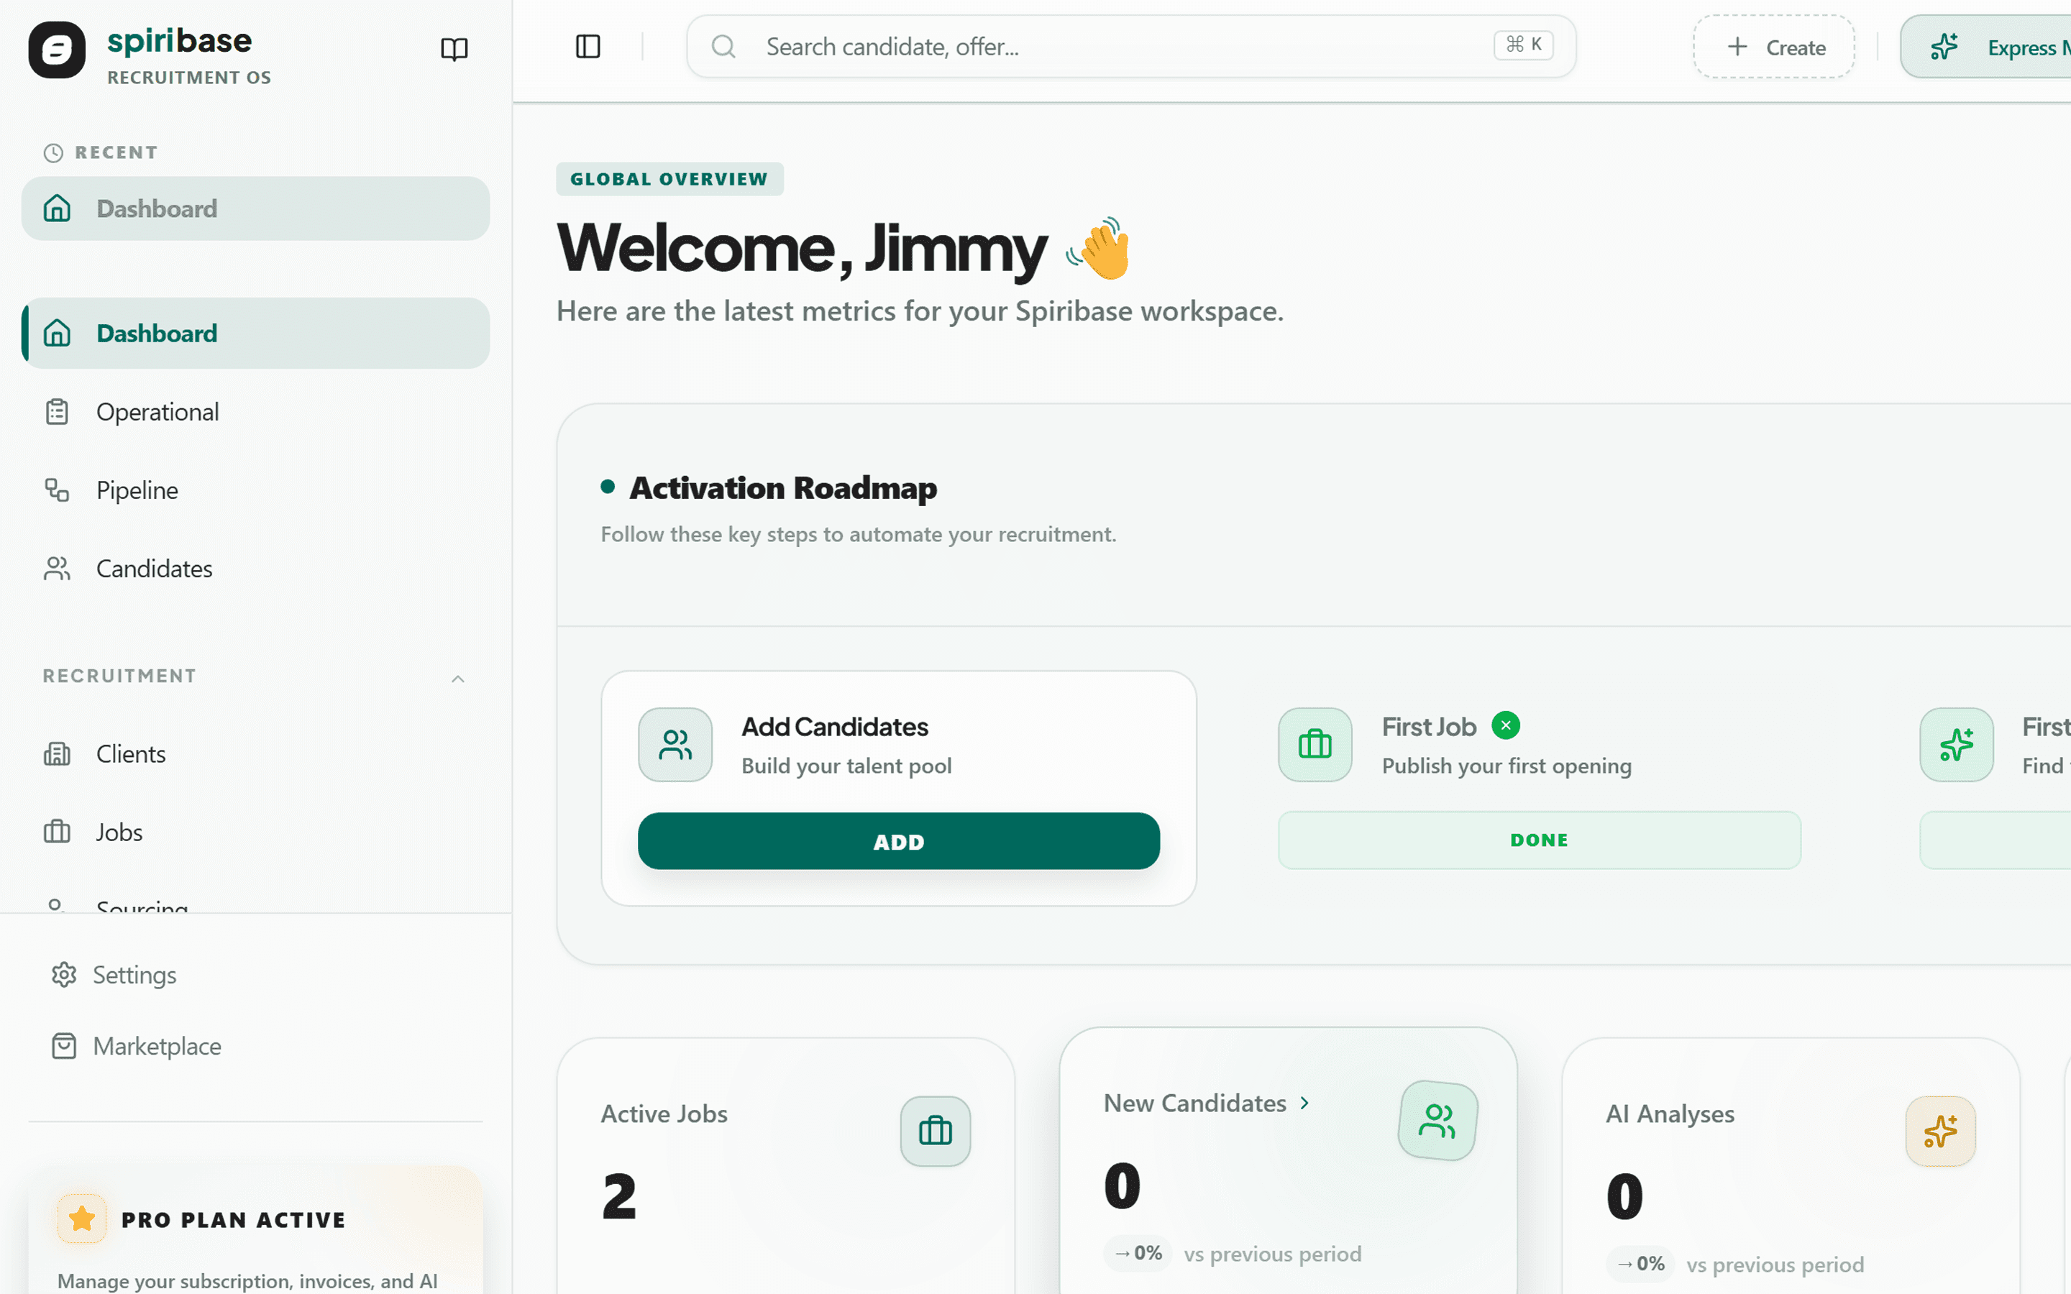The height and width of the screenshot is (1294, 2071).
Task: Click the ⌘ K shortcut badge
Action: [1523, 45]
